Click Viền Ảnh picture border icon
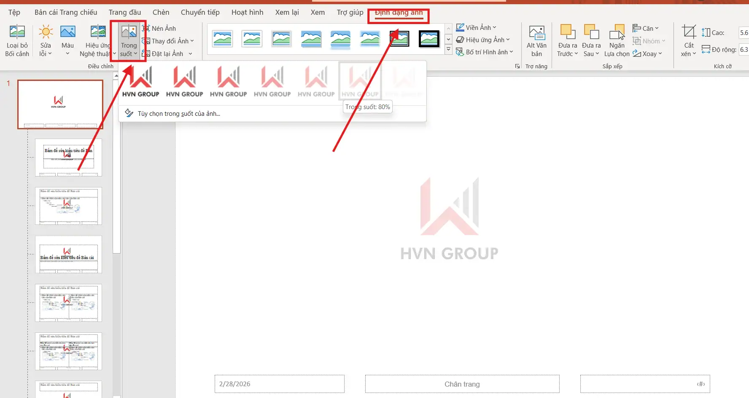749x398 pixels. point(460,27)
